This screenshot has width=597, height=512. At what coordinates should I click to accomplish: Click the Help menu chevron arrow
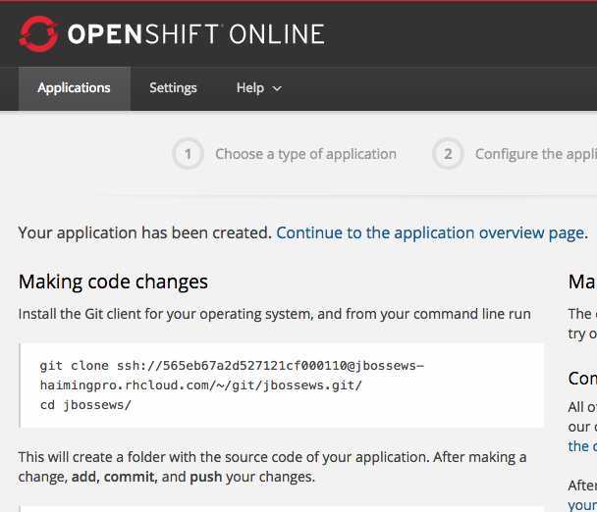[277, 89]
